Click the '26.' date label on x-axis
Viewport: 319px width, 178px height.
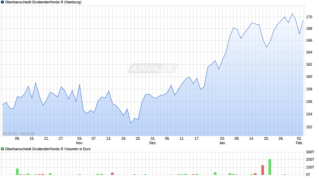click(281, 139)
